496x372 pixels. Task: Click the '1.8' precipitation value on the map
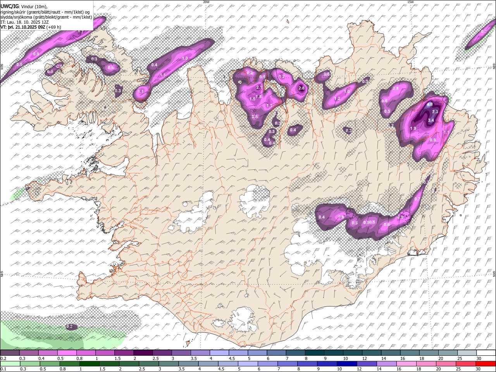pos(259,96)
